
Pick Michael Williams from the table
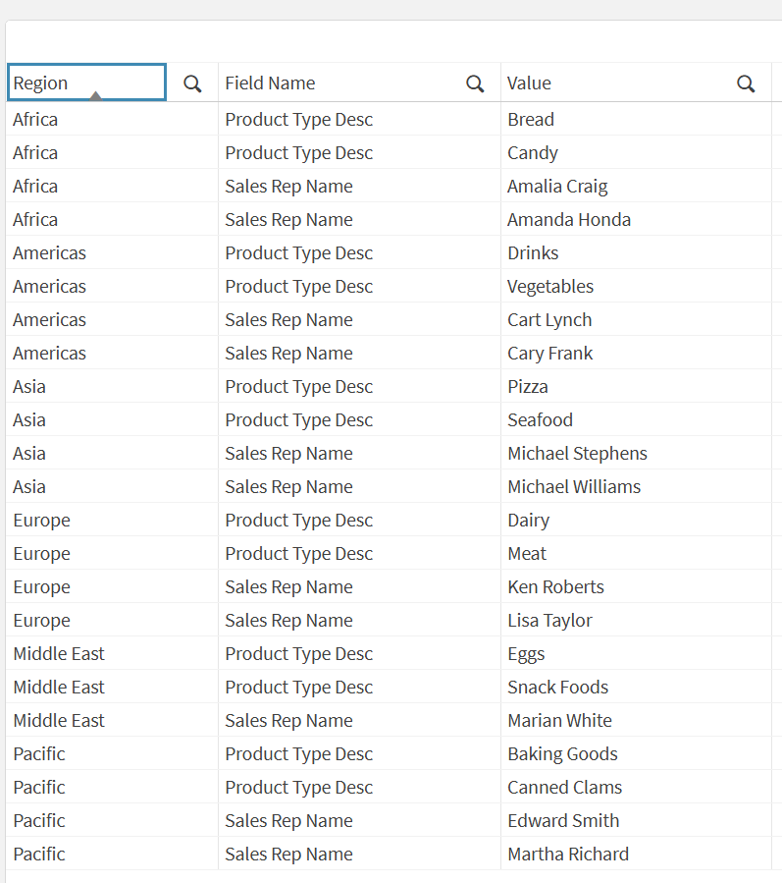[574, 487]
